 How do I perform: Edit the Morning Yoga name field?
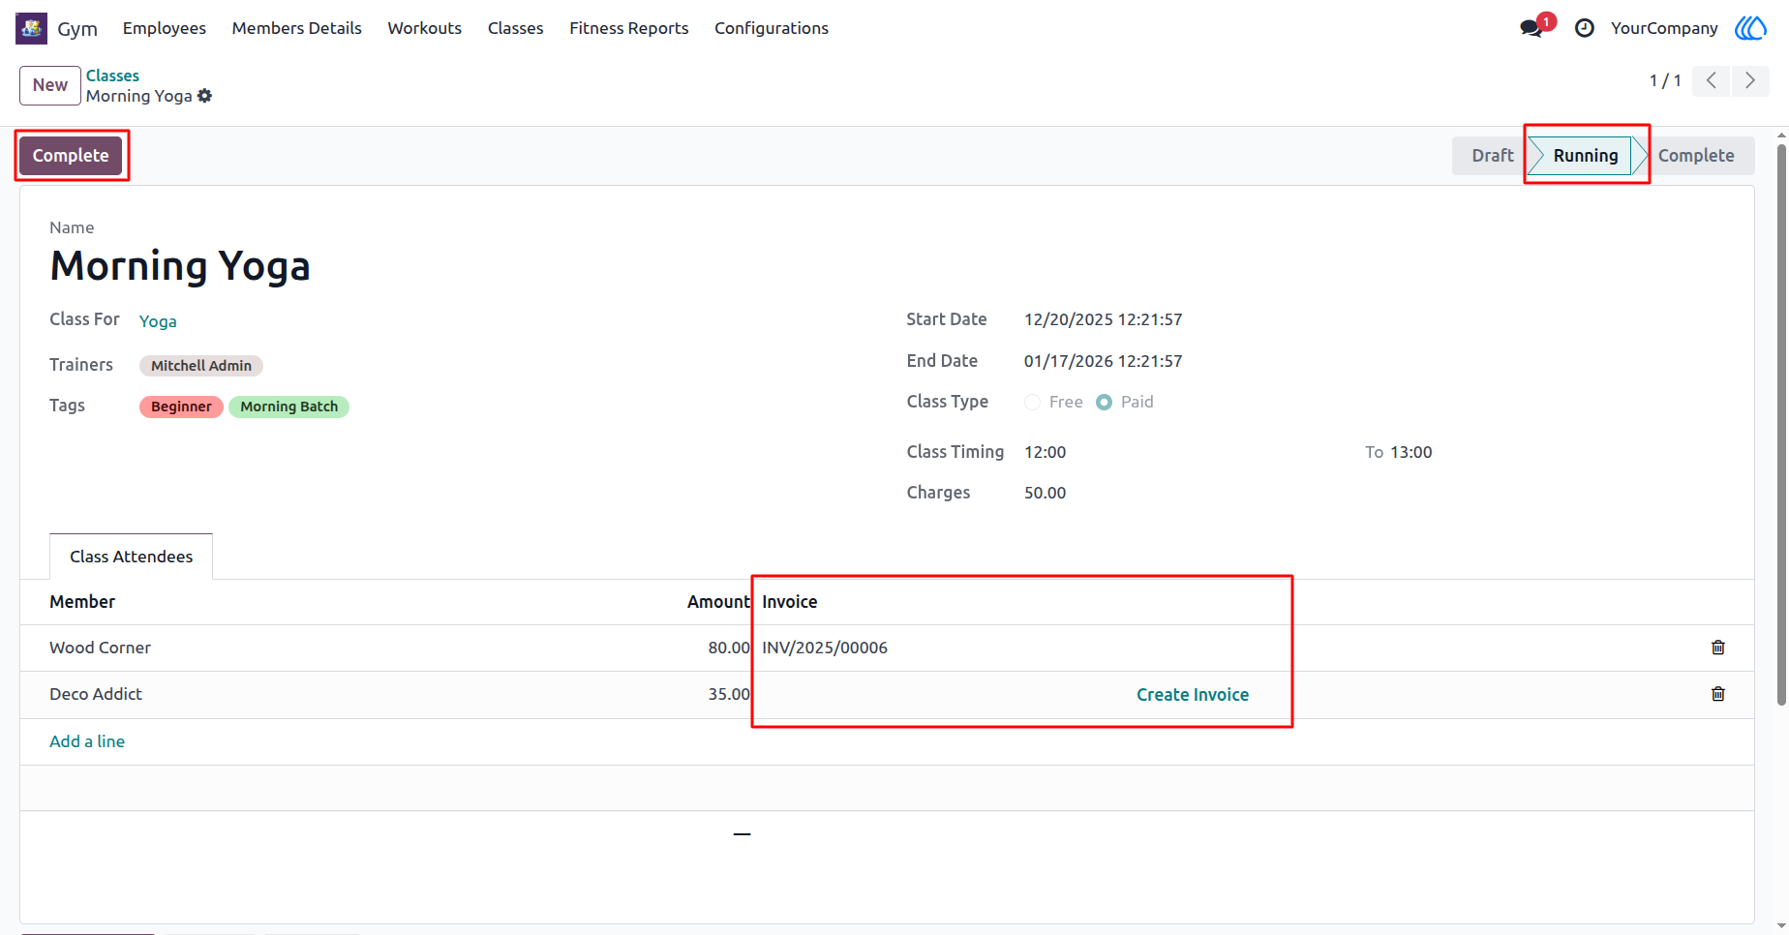[180, 265]
